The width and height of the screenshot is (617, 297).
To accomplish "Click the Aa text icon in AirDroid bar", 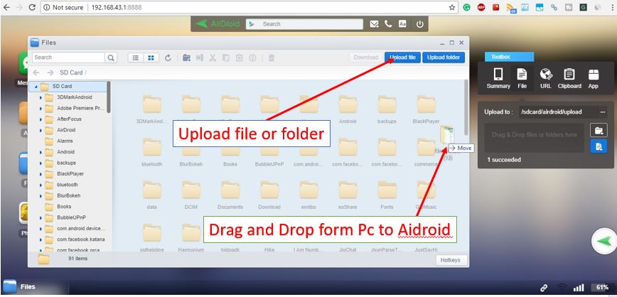I will pyautogui.click(x=402, y=24).
